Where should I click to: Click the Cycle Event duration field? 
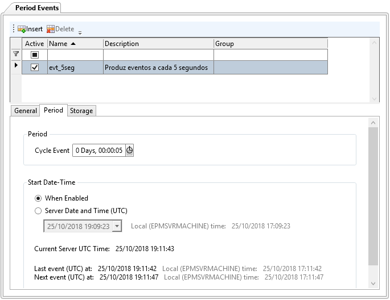98,151
